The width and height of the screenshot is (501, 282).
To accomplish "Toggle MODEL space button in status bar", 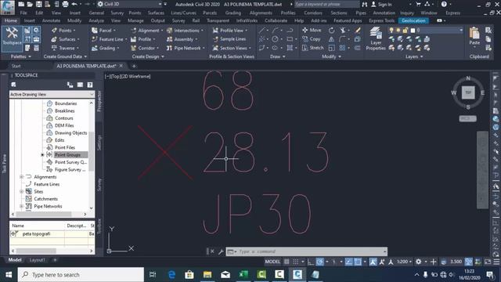I will pos(272,262).
